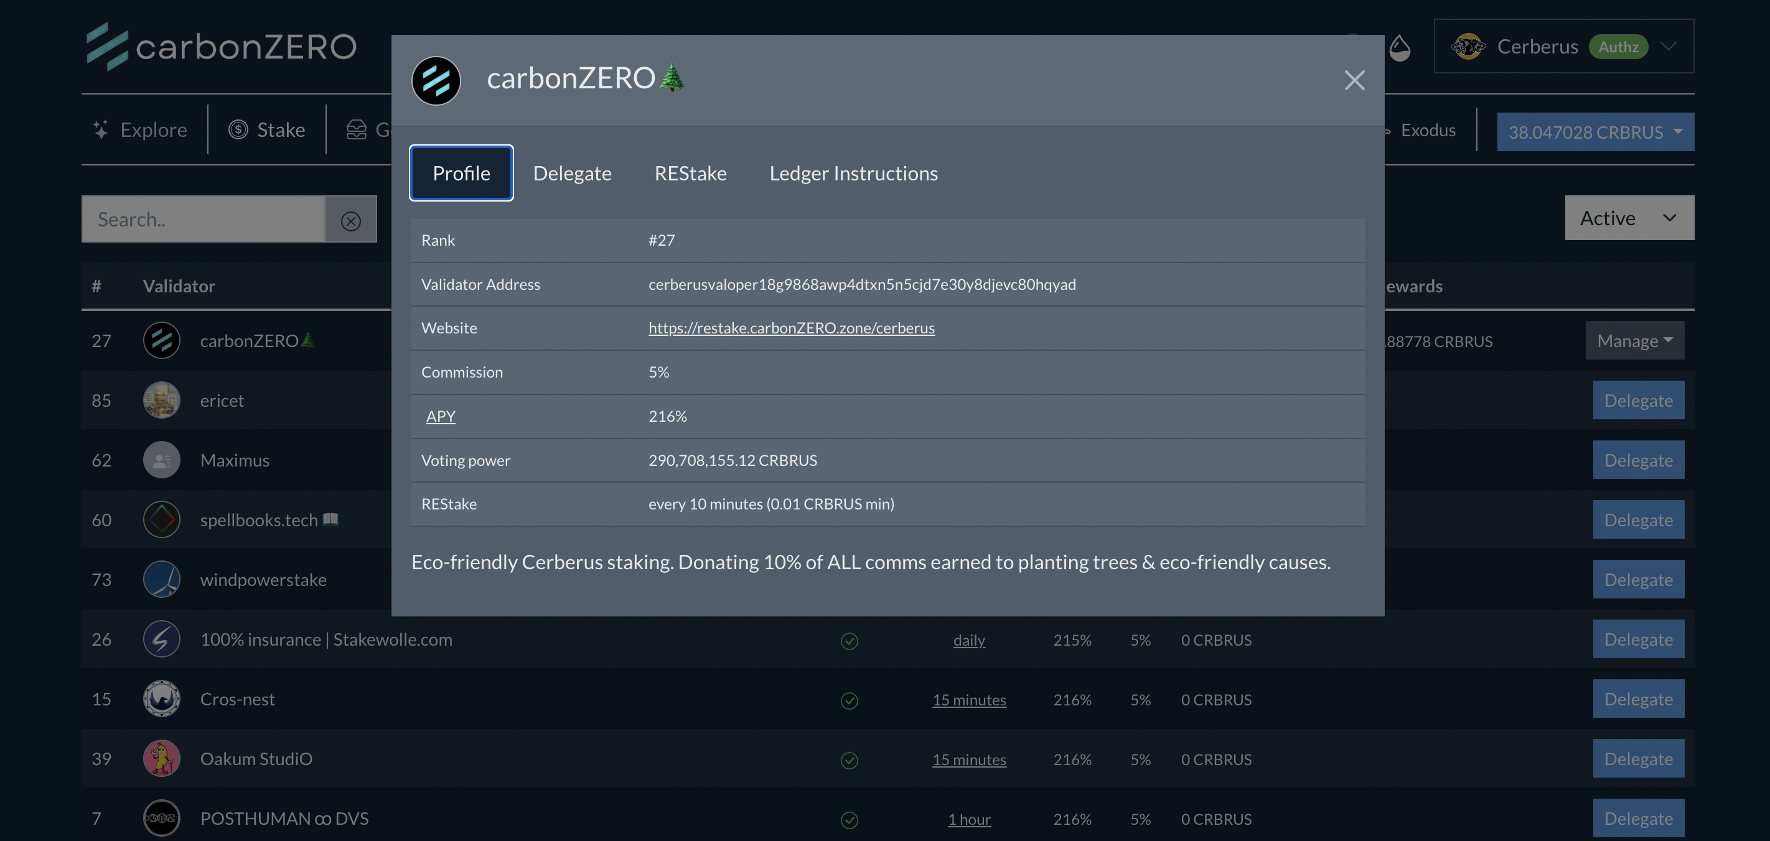Open the Ledger Instructions tab
Viewport: 1770px width, 841px height.
click(853, 173)
